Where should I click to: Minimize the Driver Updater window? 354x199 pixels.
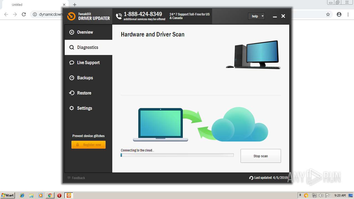pyautogui.click(x=275, y=16)
